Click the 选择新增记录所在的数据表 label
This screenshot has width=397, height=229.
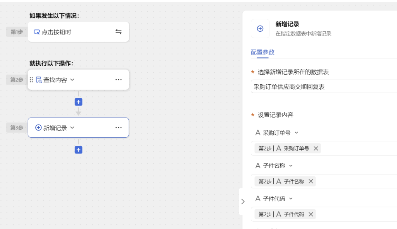[293, 72]
